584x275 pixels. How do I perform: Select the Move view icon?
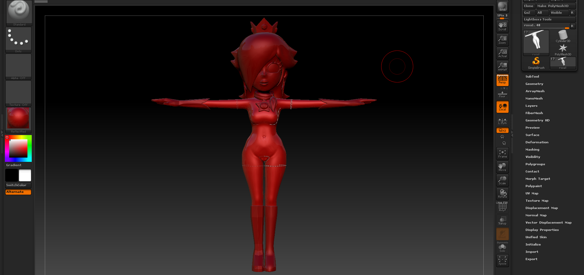tap(502, 167)
